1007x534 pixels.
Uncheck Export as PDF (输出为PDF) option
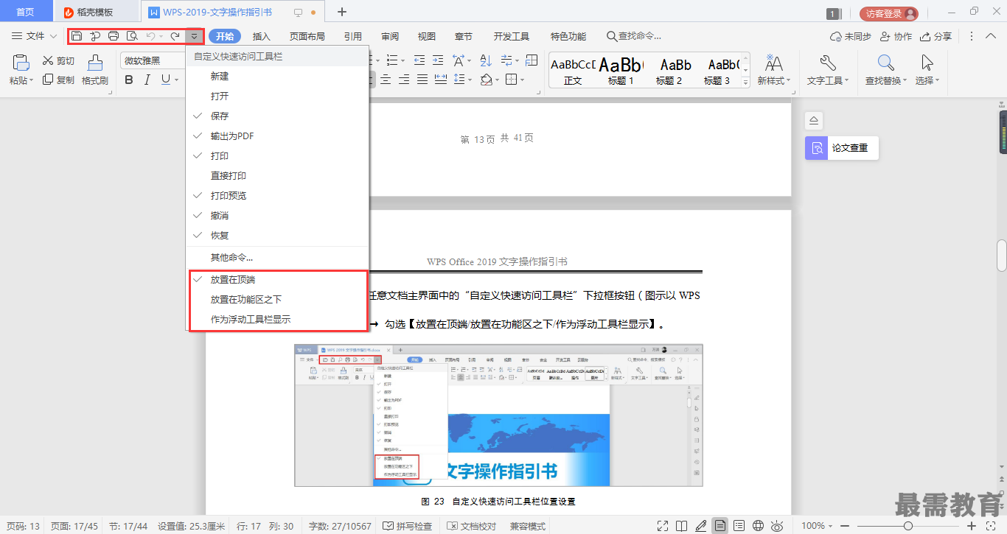[277, 136]
